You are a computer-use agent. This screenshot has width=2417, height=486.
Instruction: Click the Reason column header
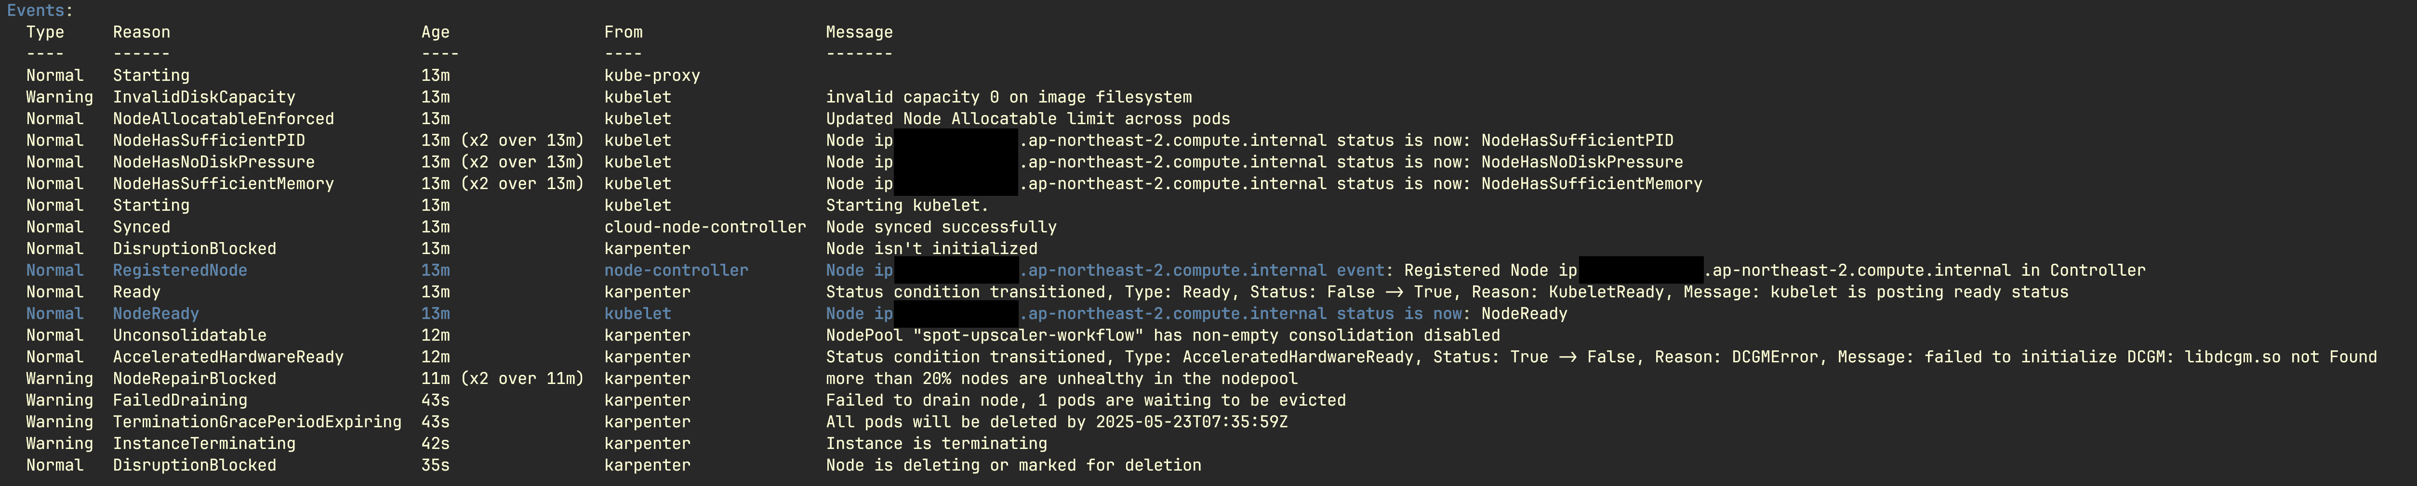pyautogui.click(x=142, y=33)
